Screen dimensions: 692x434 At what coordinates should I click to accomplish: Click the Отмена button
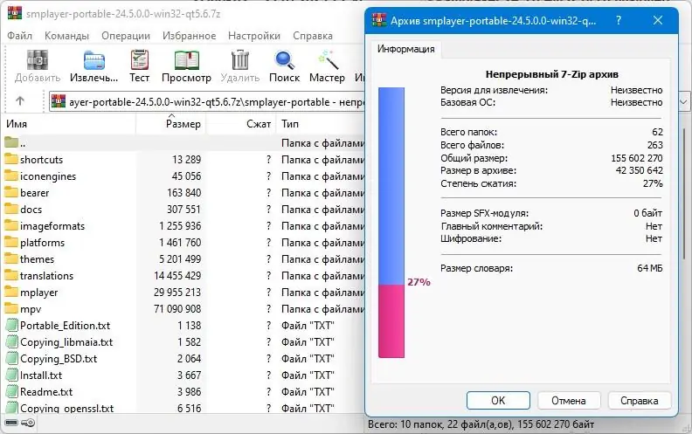(x=569, y=401)
